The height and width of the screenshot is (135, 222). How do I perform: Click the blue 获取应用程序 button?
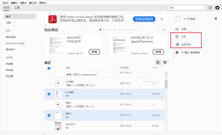[x=144, y=19]
